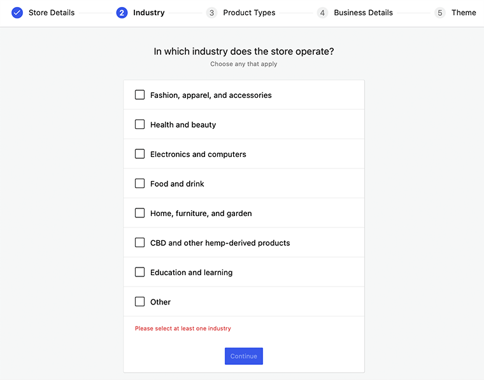Screen dimensions: 484x380
Task: Check the Home, furniture, and garden box
Action: [x=139, y=213]
